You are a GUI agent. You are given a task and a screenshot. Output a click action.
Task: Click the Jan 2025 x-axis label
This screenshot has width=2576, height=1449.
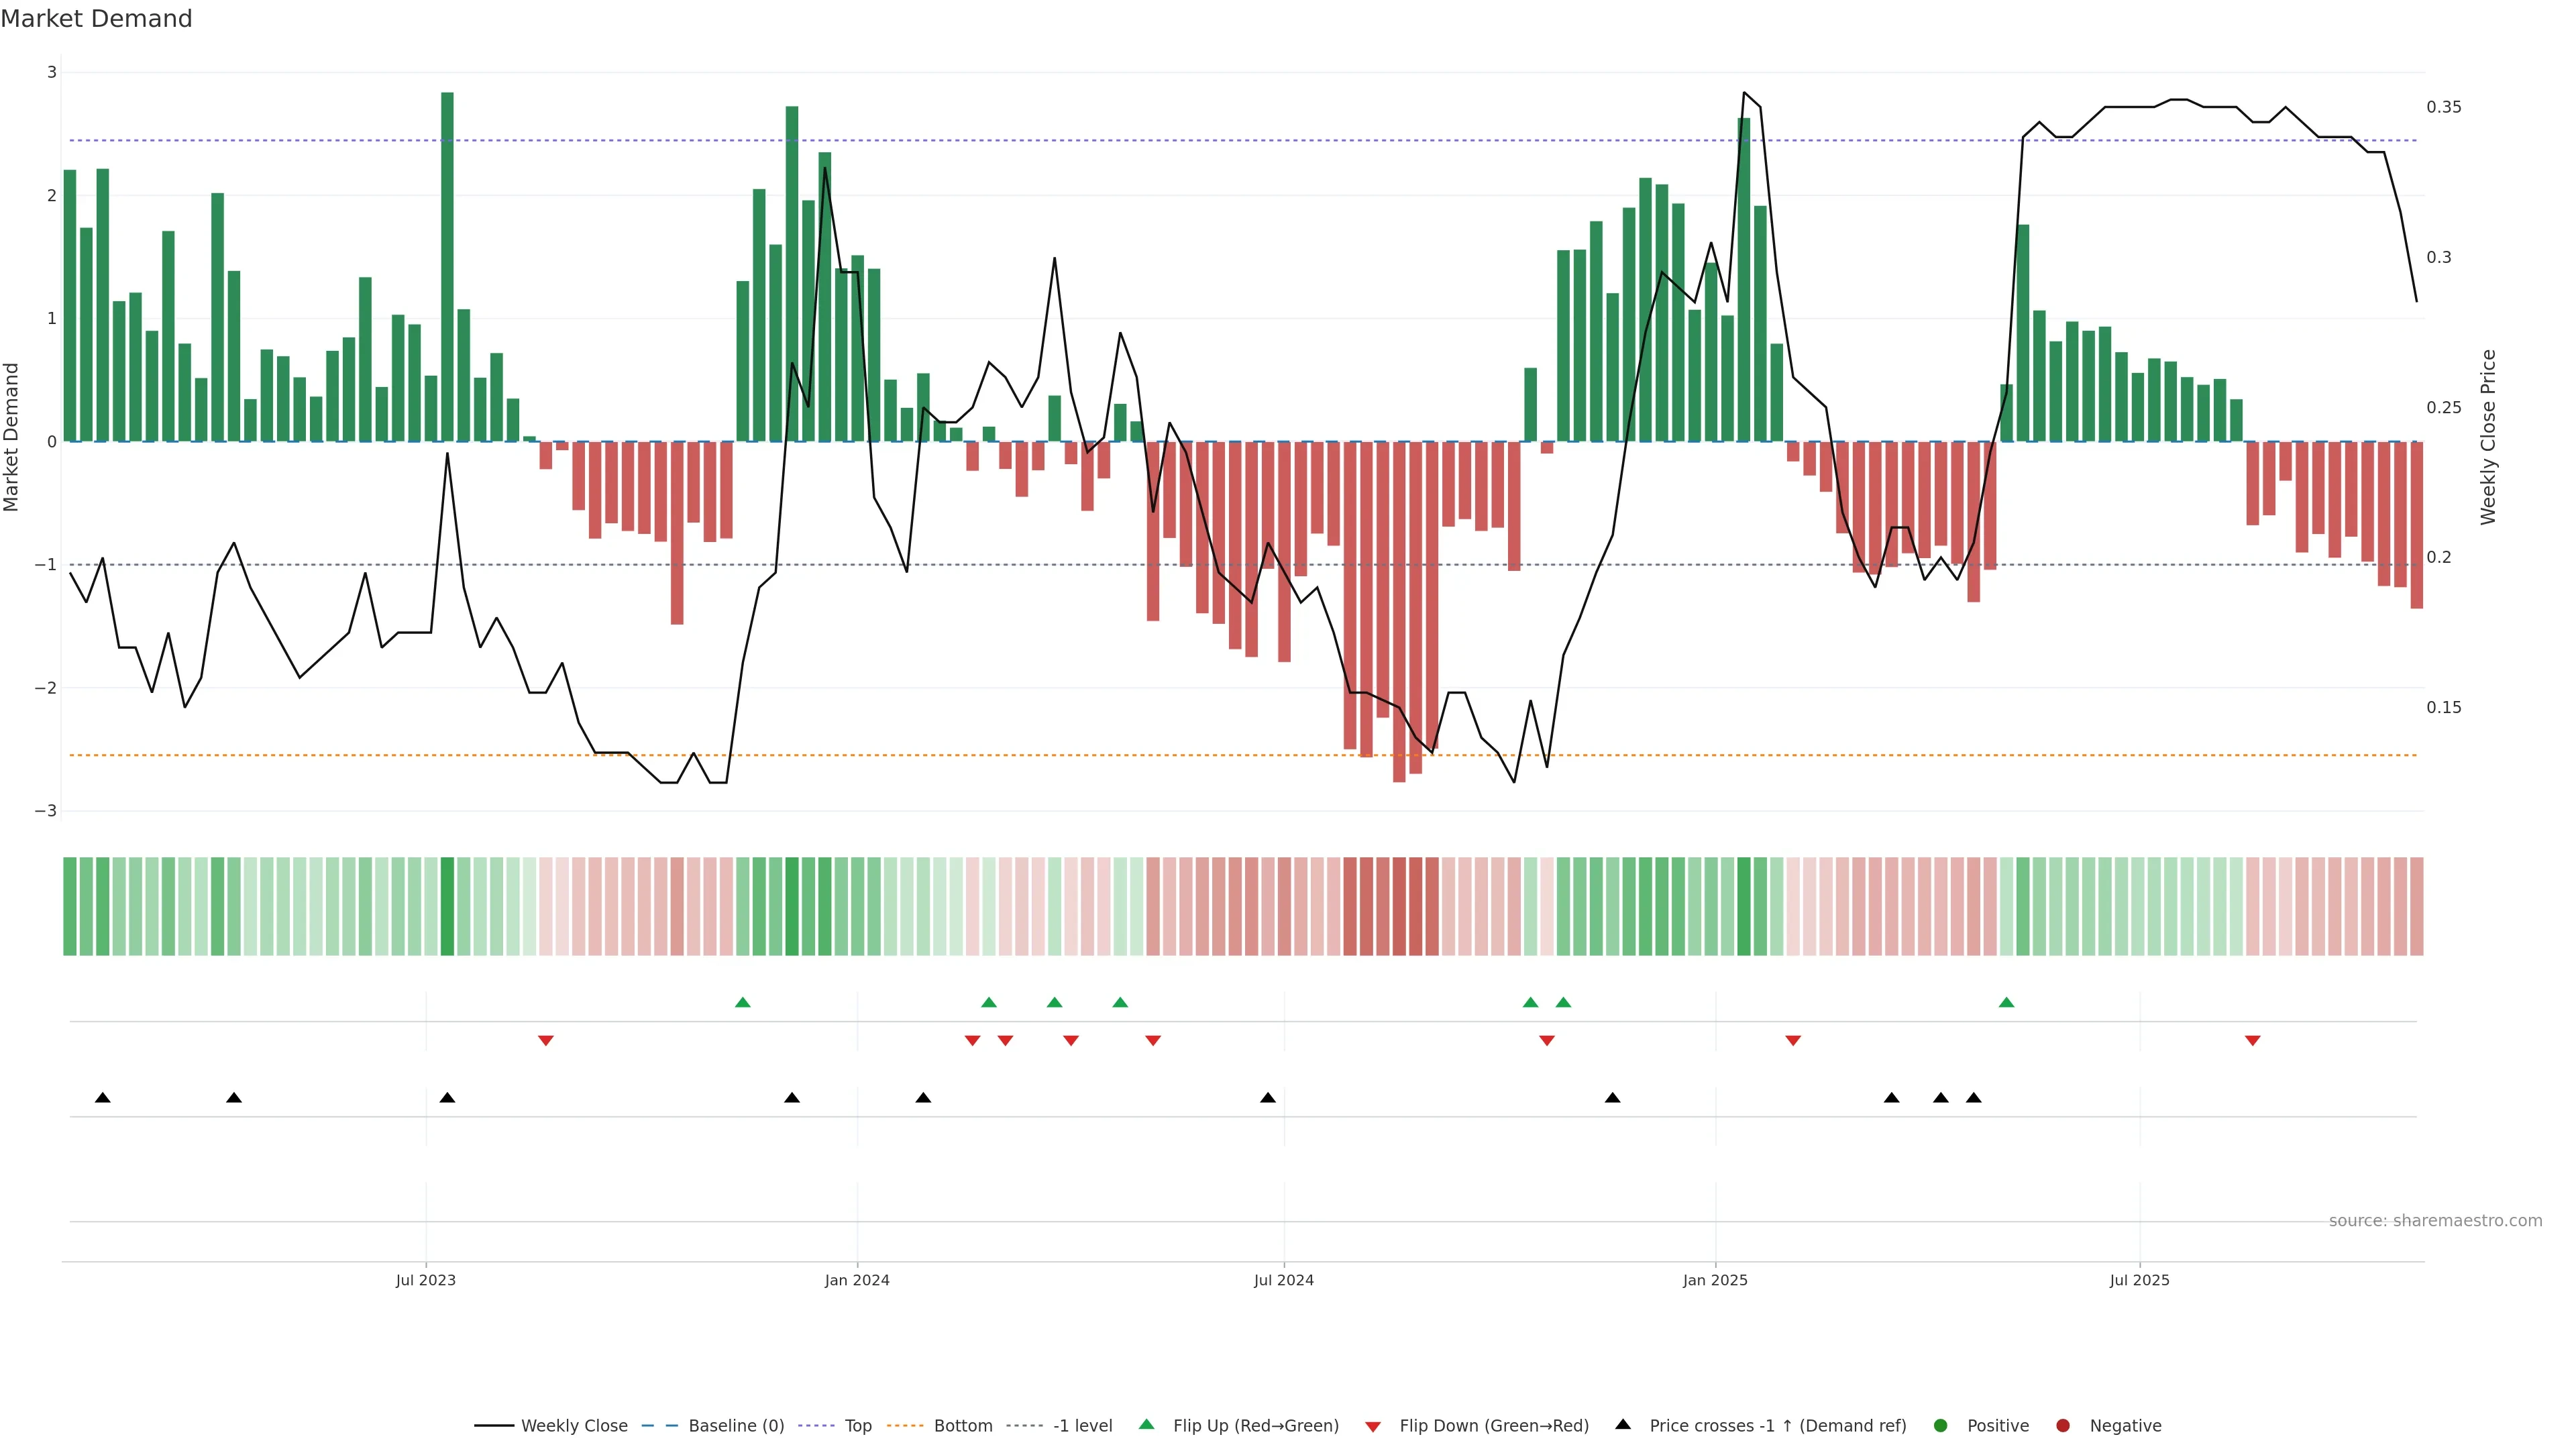click(1715, 1280)
